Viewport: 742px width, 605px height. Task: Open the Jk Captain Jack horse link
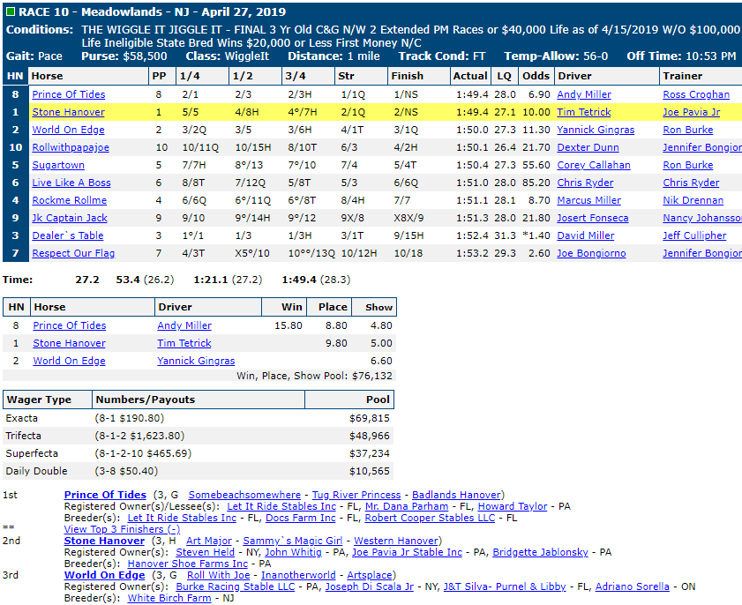(70, 218)
